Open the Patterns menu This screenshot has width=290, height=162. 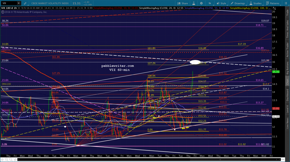click(x=273, y=3)
